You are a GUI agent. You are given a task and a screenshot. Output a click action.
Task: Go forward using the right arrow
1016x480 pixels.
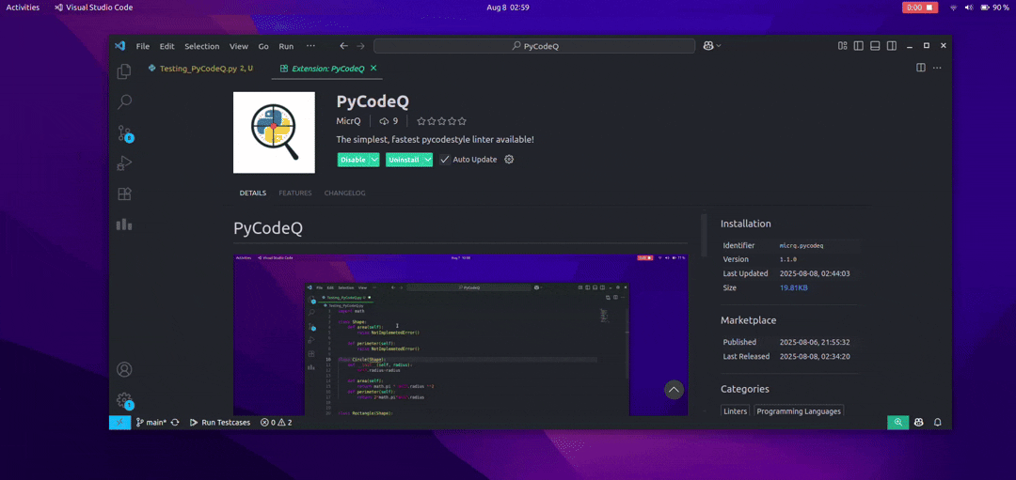point(361,46)
